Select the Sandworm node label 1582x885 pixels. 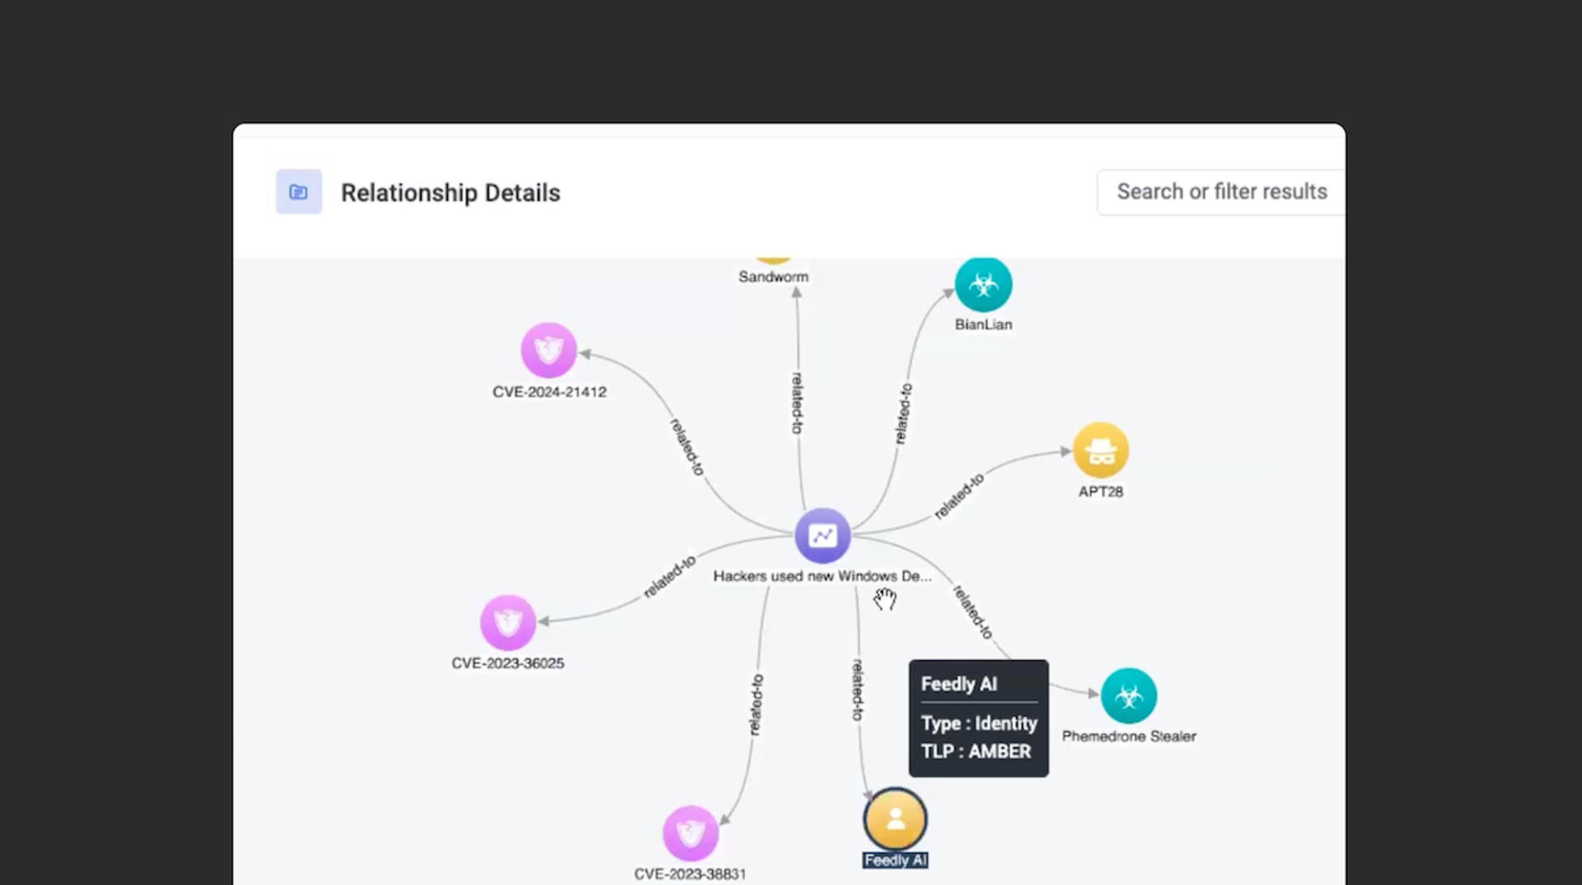click(x=773, y=277)
